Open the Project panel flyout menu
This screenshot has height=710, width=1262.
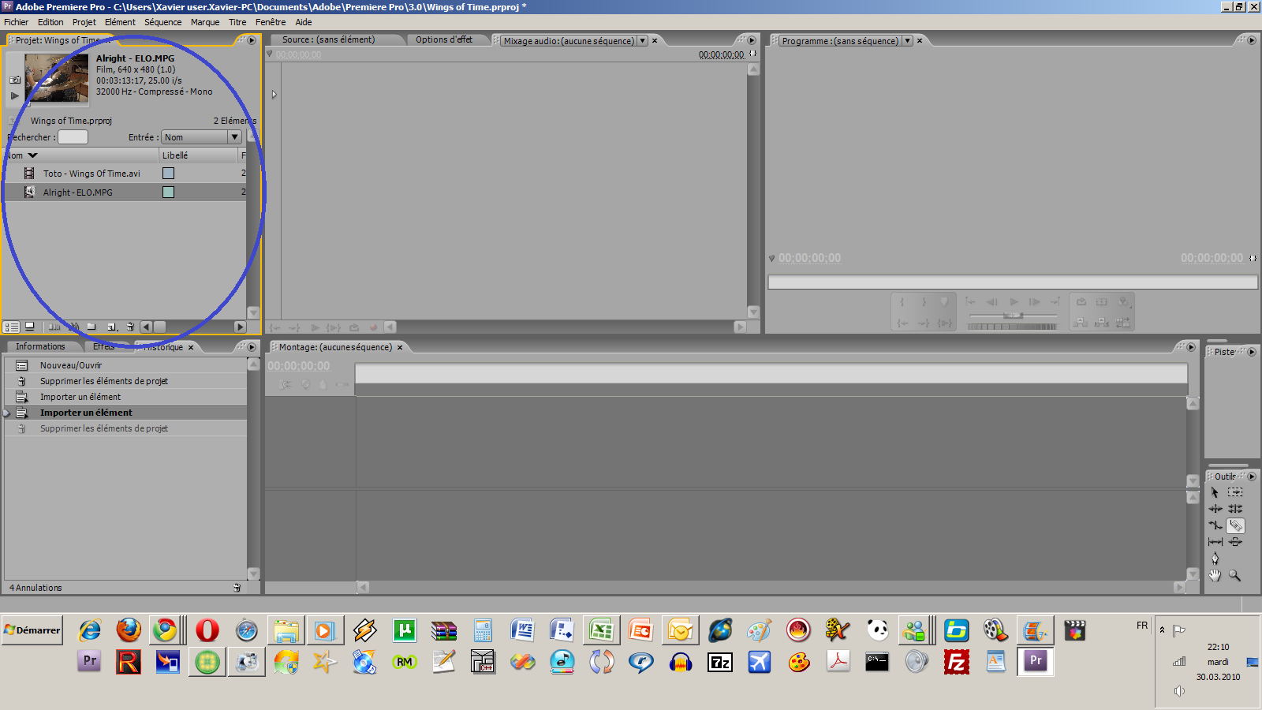[x=252, y=40]
